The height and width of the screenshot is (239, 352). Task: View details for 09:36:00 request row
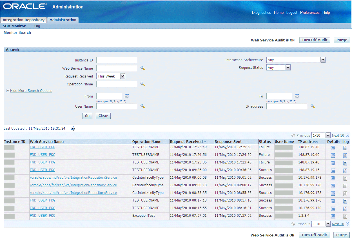tap(333, 171)
